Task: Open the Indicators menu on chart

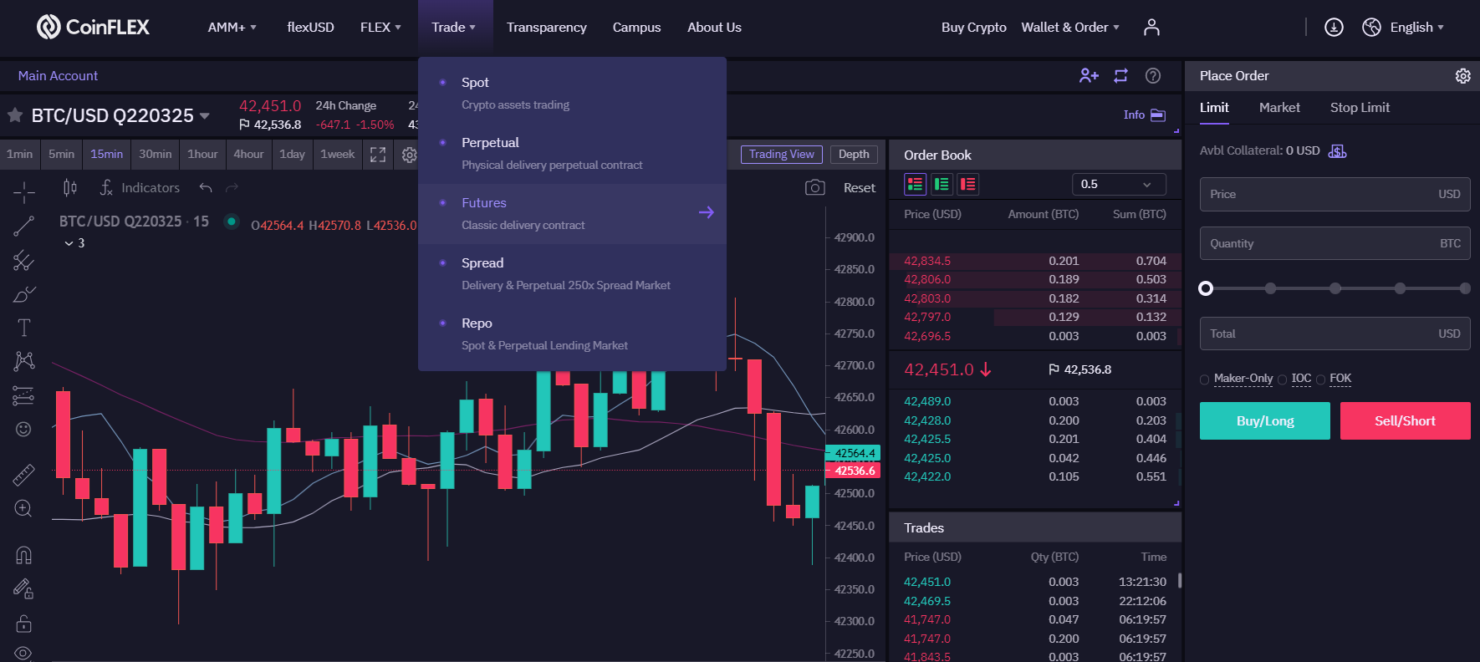Action: point(140,188)
